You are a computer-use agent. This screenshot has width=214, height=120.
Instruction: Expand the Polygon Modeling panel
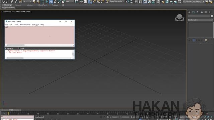click(x=8, y=7)
